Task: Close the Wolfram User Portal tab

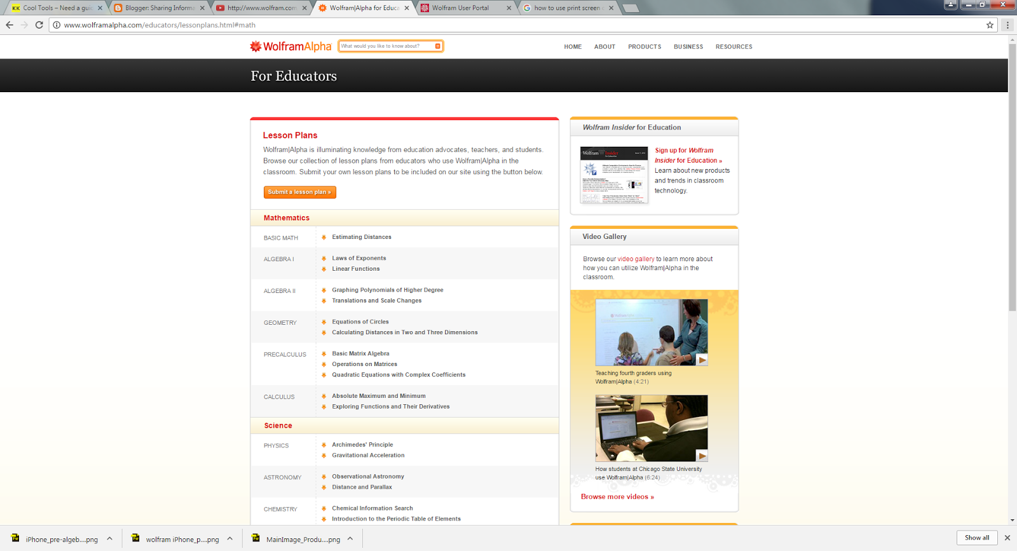Action: coord(508,8)
